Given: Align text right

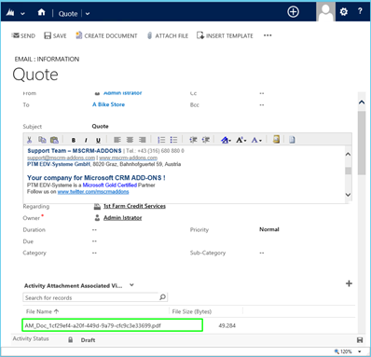Looking at the screenshot, I should [x=143, y=140].
